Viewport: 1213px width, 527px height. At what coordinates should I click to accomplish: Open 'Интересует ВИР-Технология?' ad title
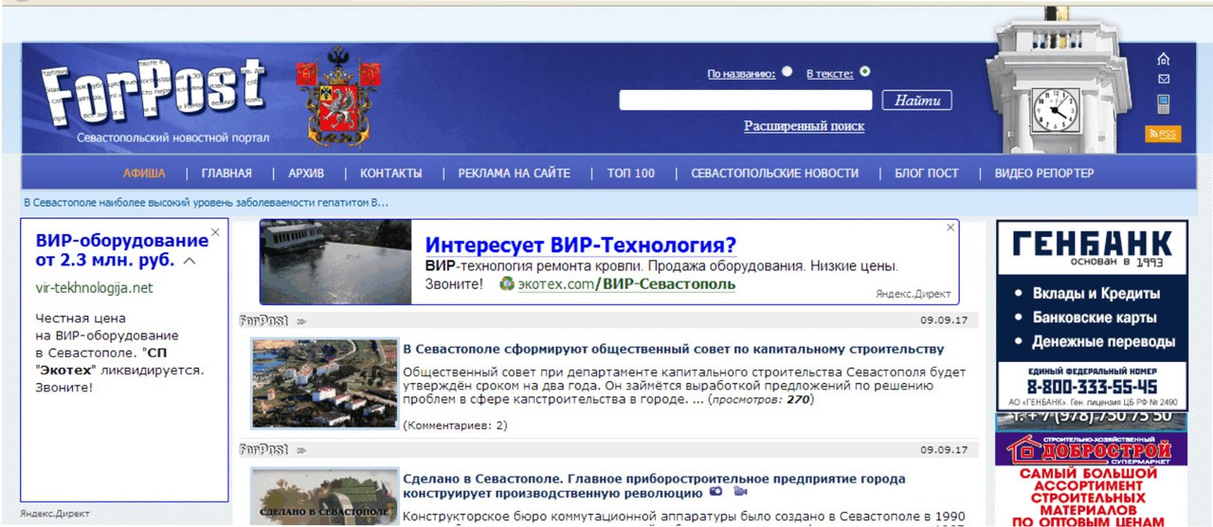[x=581, y=246]
